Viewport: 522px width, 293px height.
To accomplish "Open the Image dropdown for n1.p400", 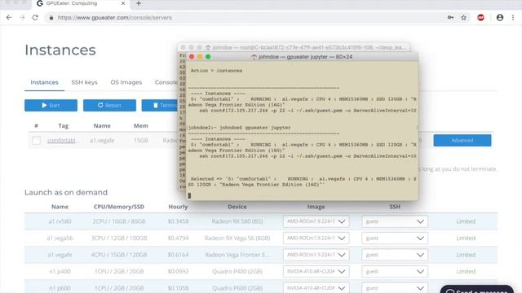I will pos(316,271).
